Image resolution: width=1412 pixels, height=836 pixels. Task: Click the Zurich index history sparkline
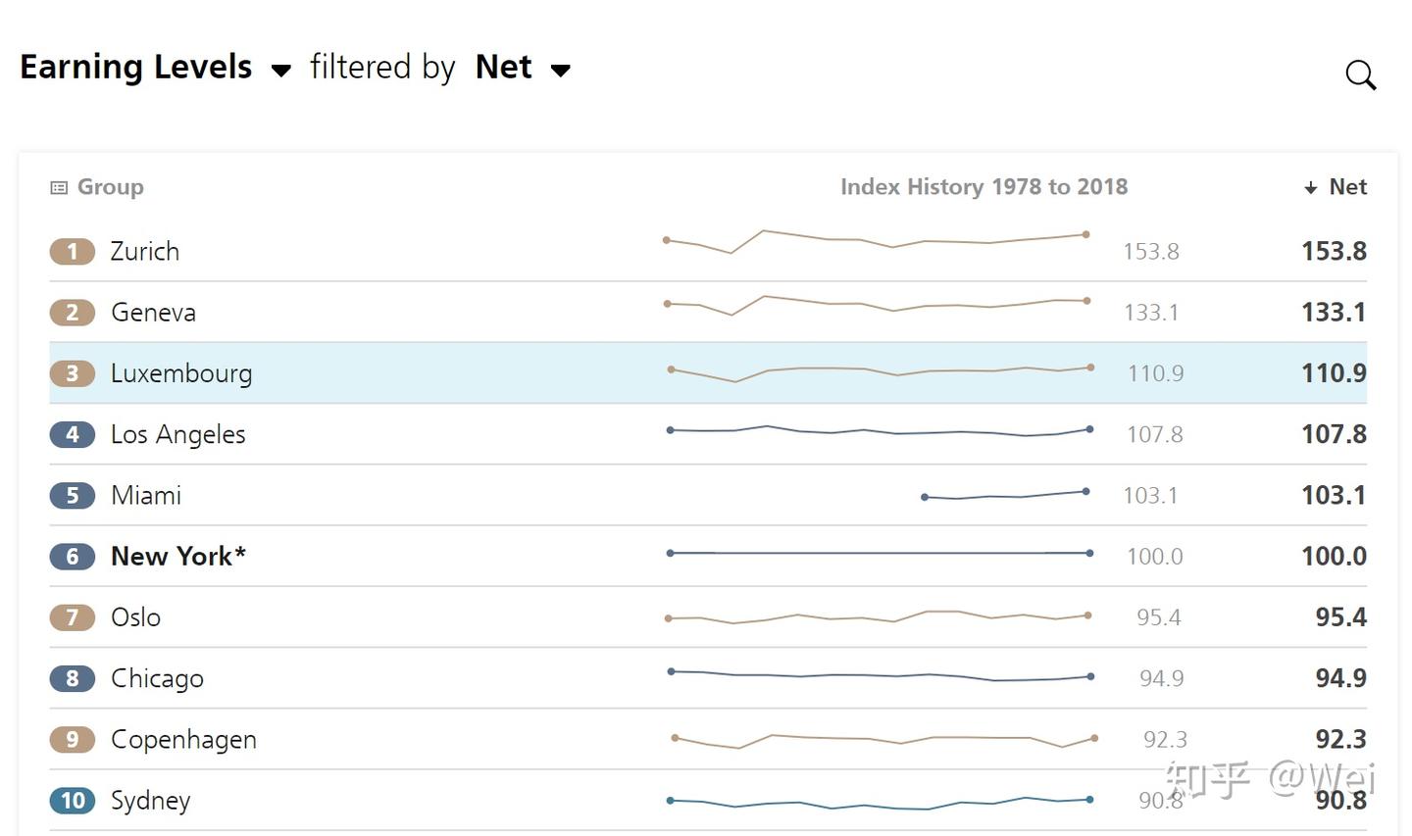click(x=876, y=240)
